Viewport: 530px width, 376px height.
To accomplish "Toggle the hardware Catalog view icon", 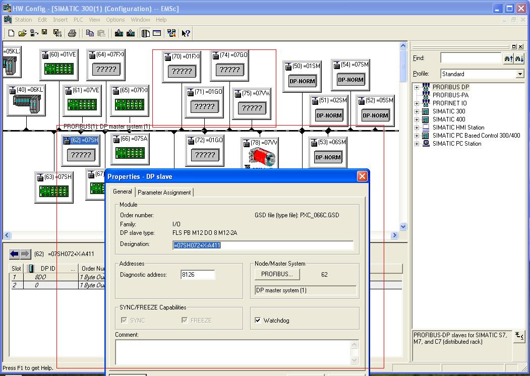I will tap(146, 33).
